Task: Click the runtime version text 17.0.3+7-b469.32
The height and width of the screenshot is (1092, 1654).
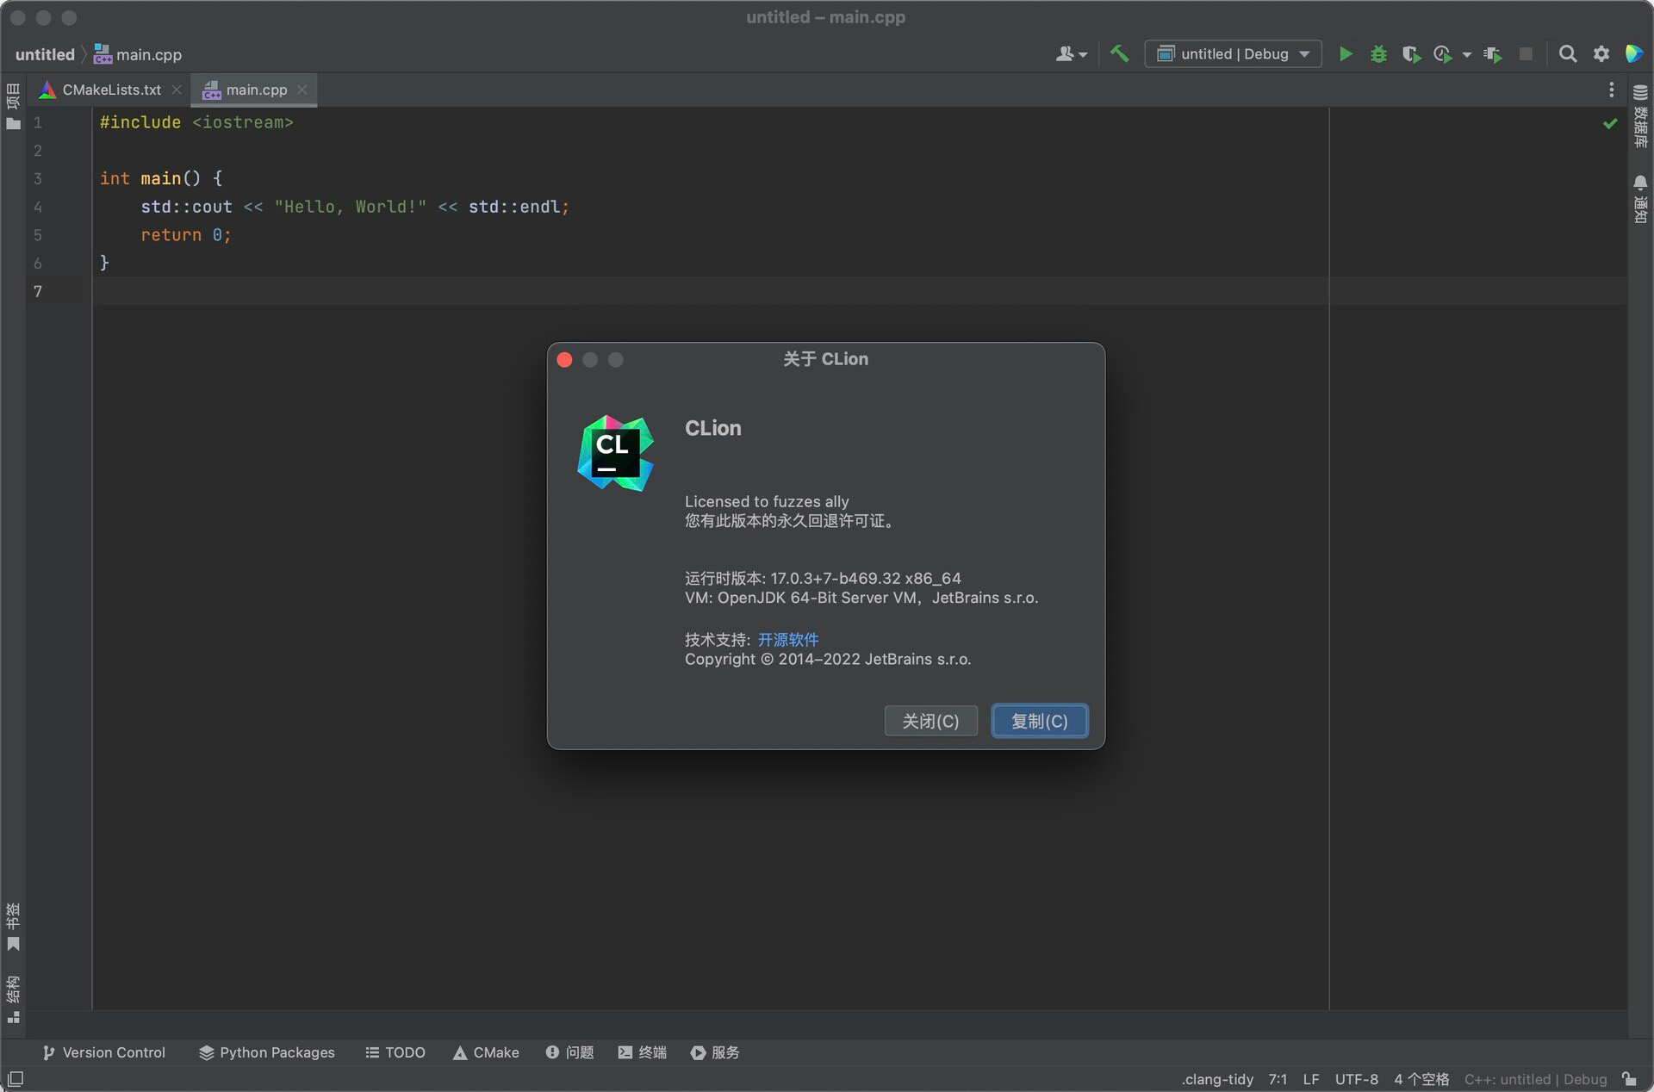Action: tap(835, 579)
